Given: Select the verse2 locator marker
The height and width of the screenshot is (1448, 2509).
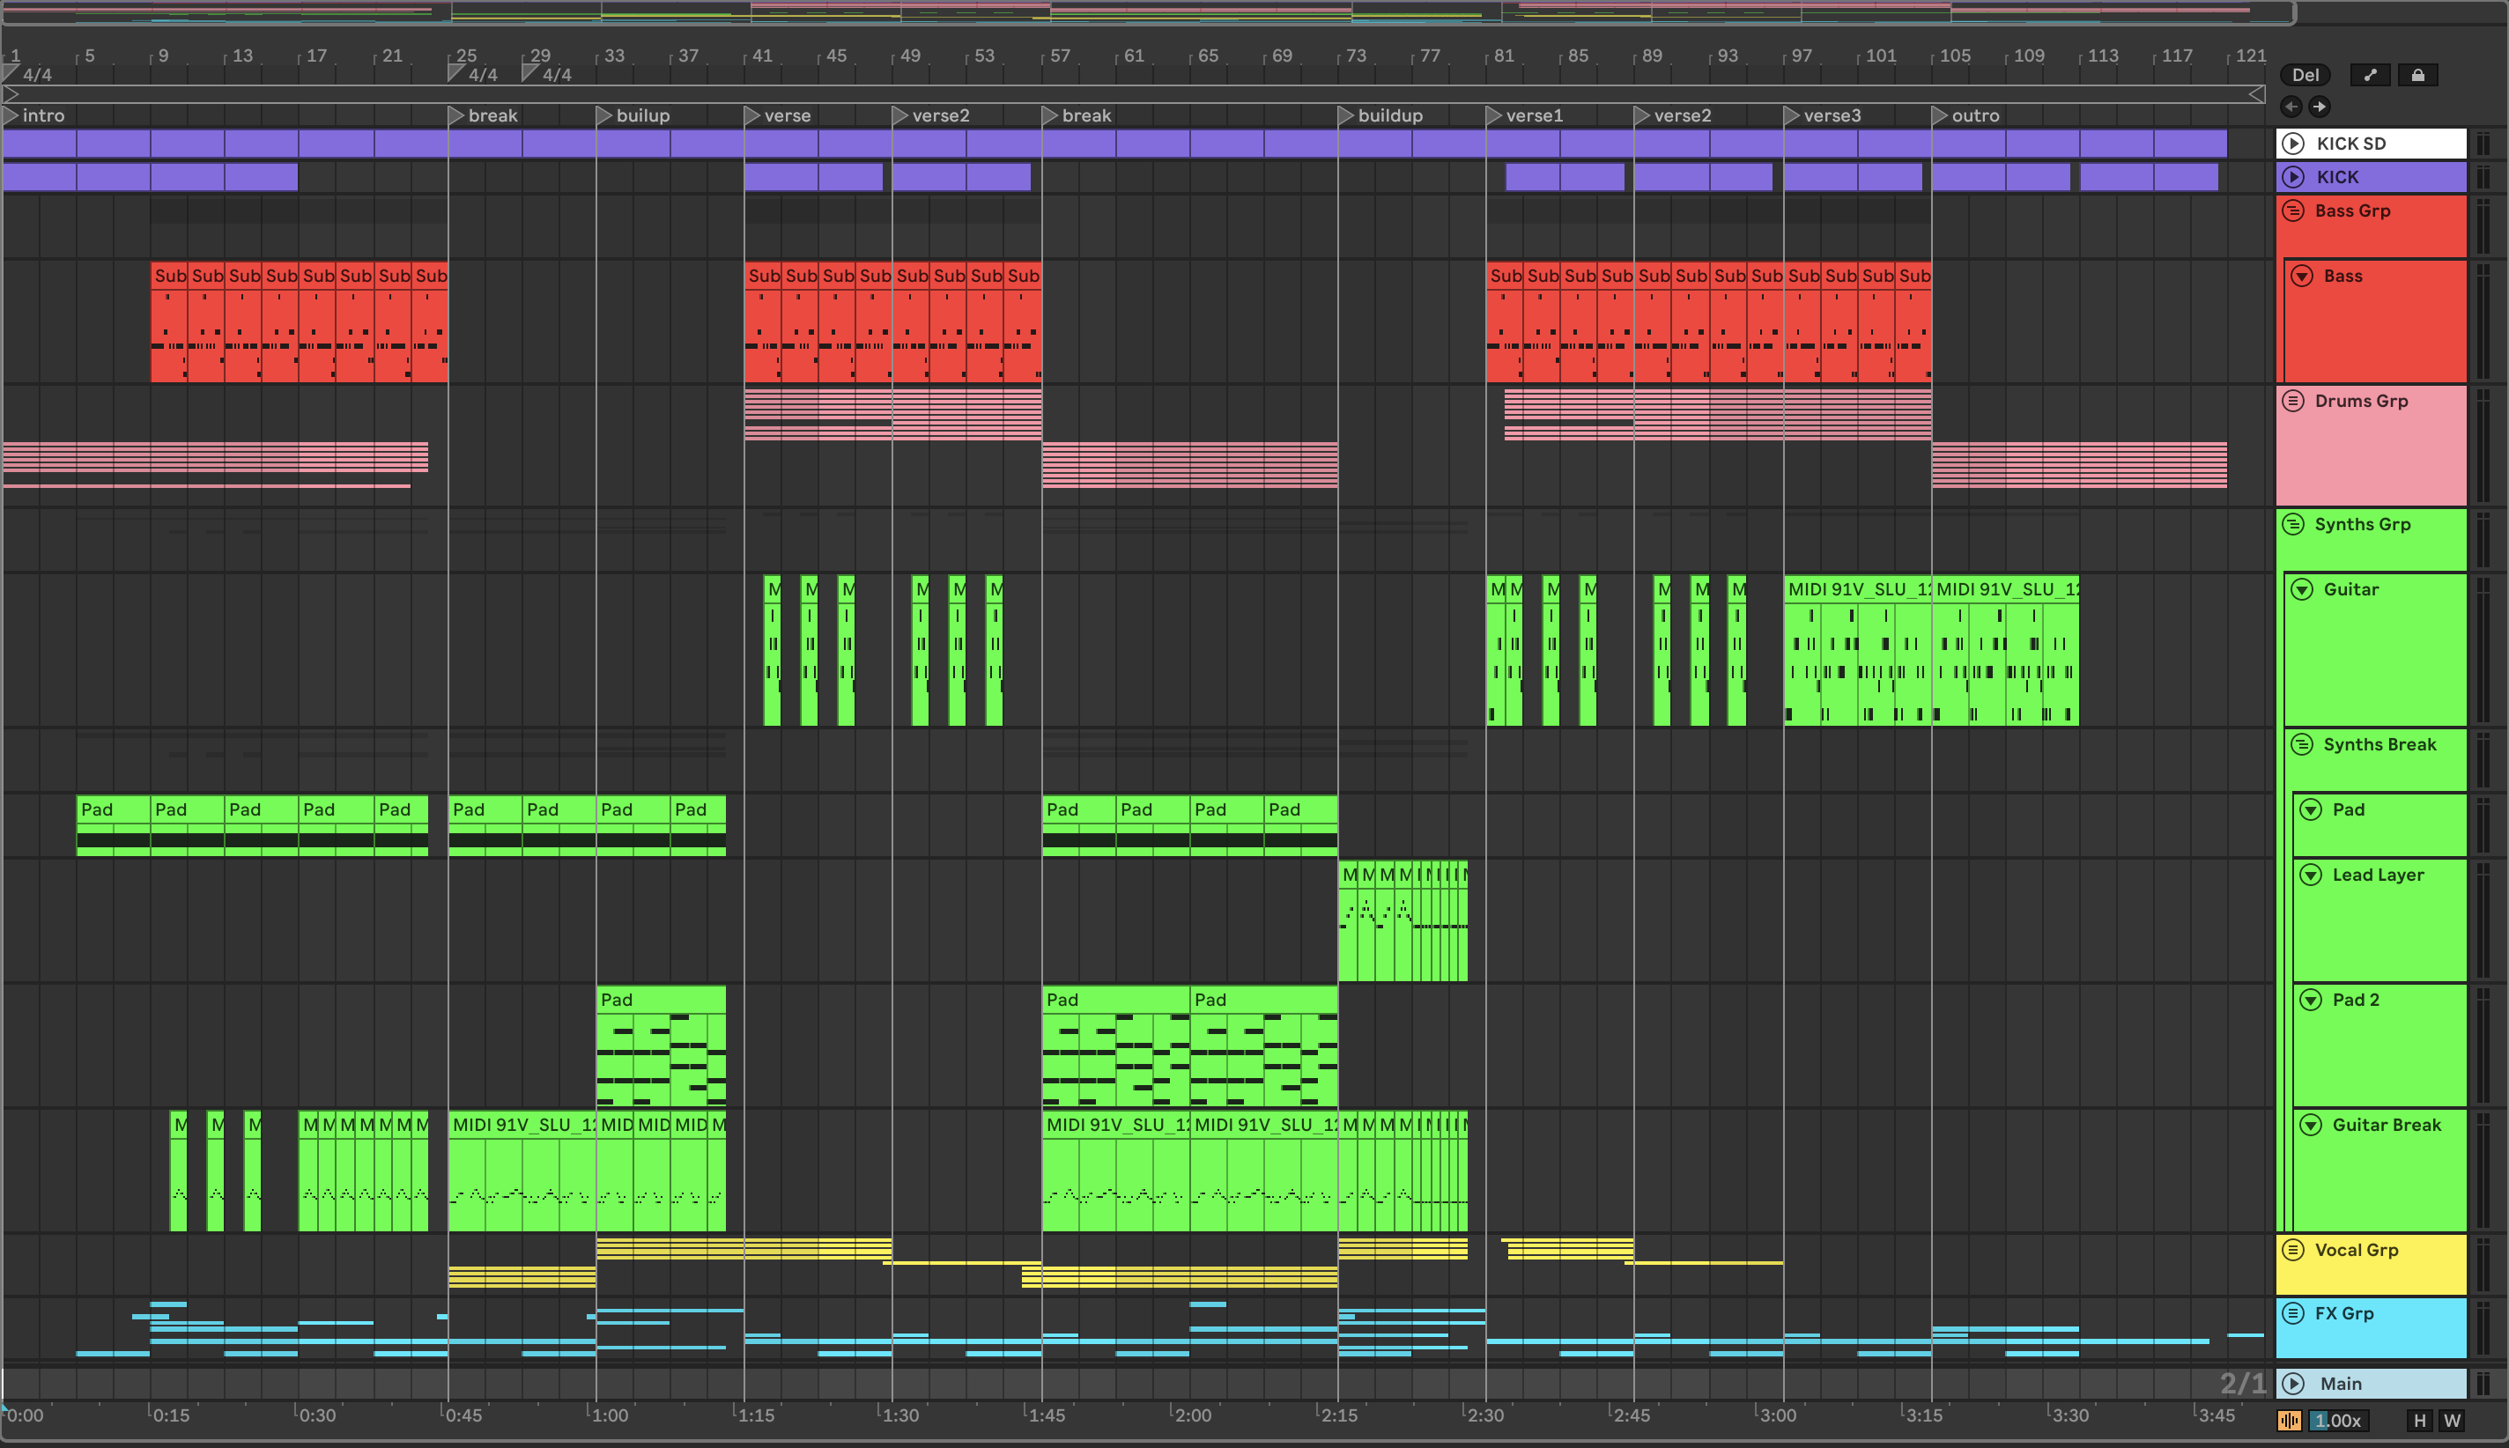Looking at the screenshot, I should [x=900, y=115].
